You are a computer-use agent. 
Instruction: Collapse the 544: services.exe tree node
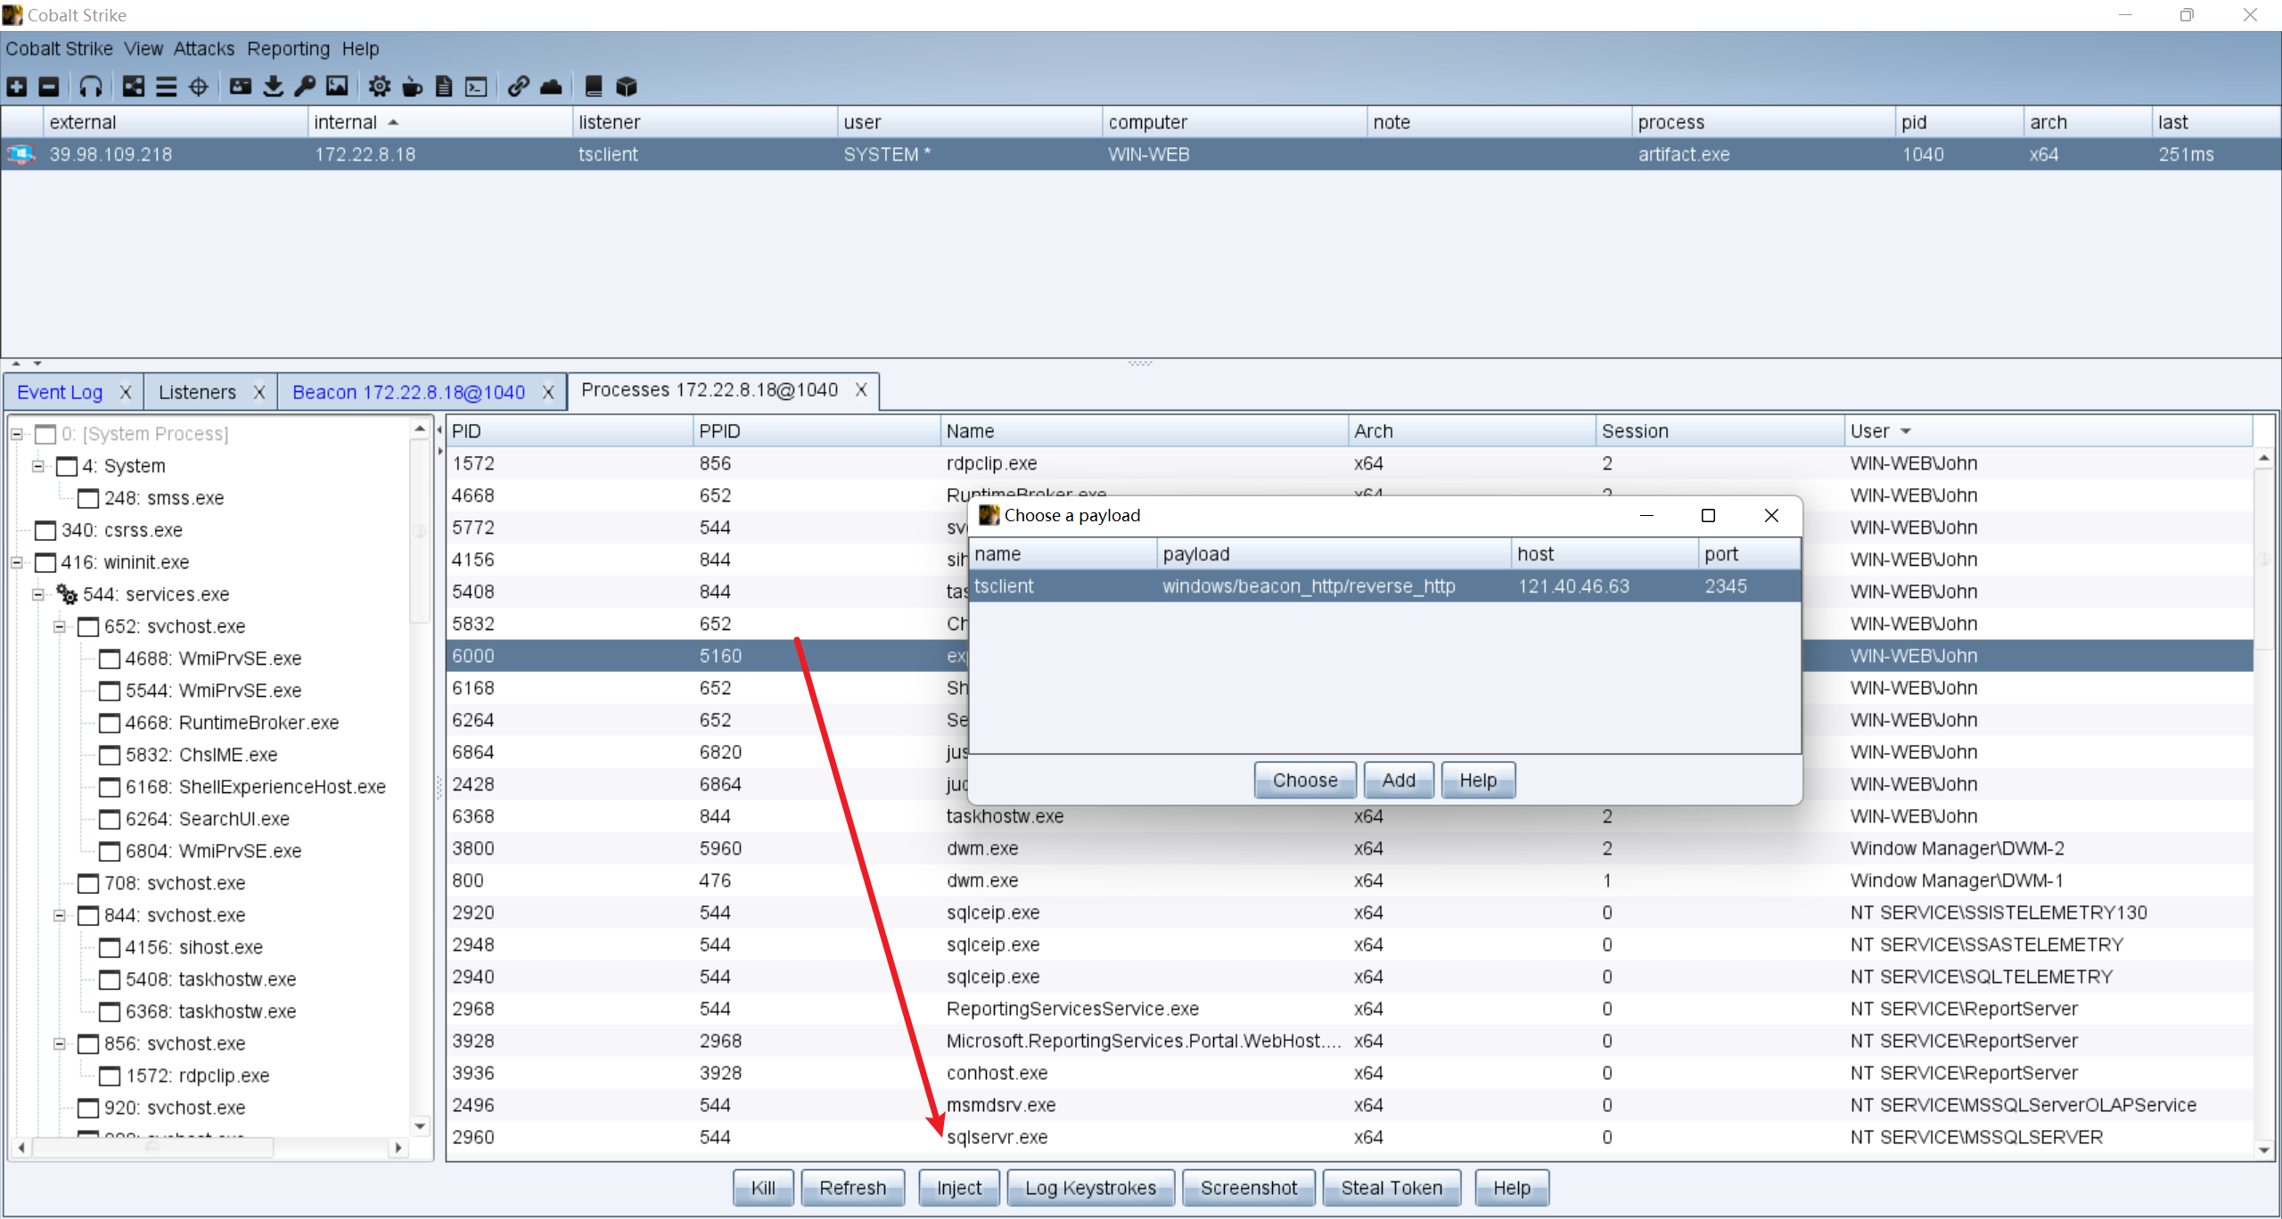coord(38,594)
